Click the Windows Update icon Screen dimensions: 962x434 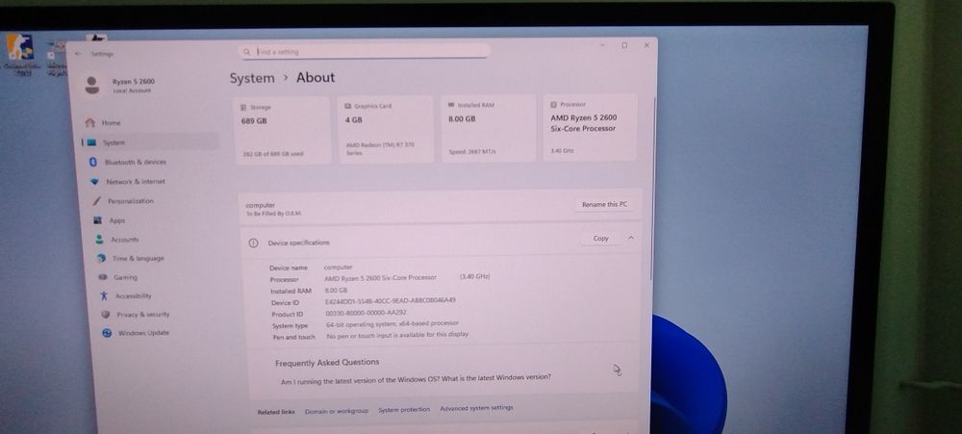coord(107,333)
